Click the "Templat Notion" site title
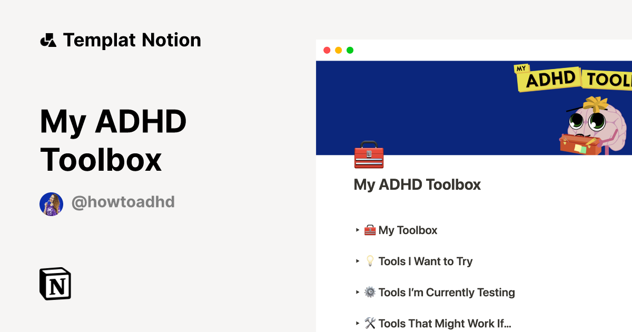 tap(132, 39)
